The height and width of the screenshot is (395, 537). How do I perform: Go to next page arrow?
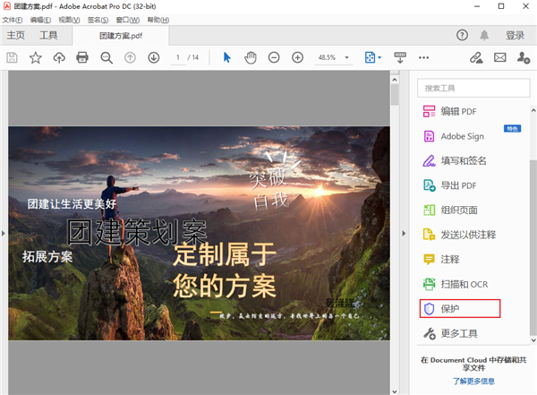coord(153,57)
